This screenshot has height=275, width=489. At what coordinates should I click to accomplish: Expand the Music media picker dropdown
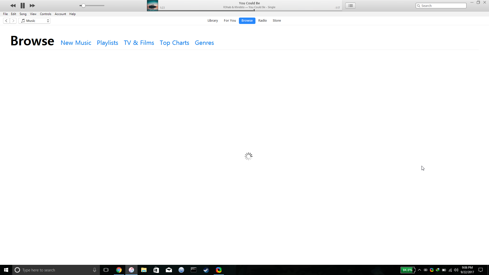tap(34, 21)
